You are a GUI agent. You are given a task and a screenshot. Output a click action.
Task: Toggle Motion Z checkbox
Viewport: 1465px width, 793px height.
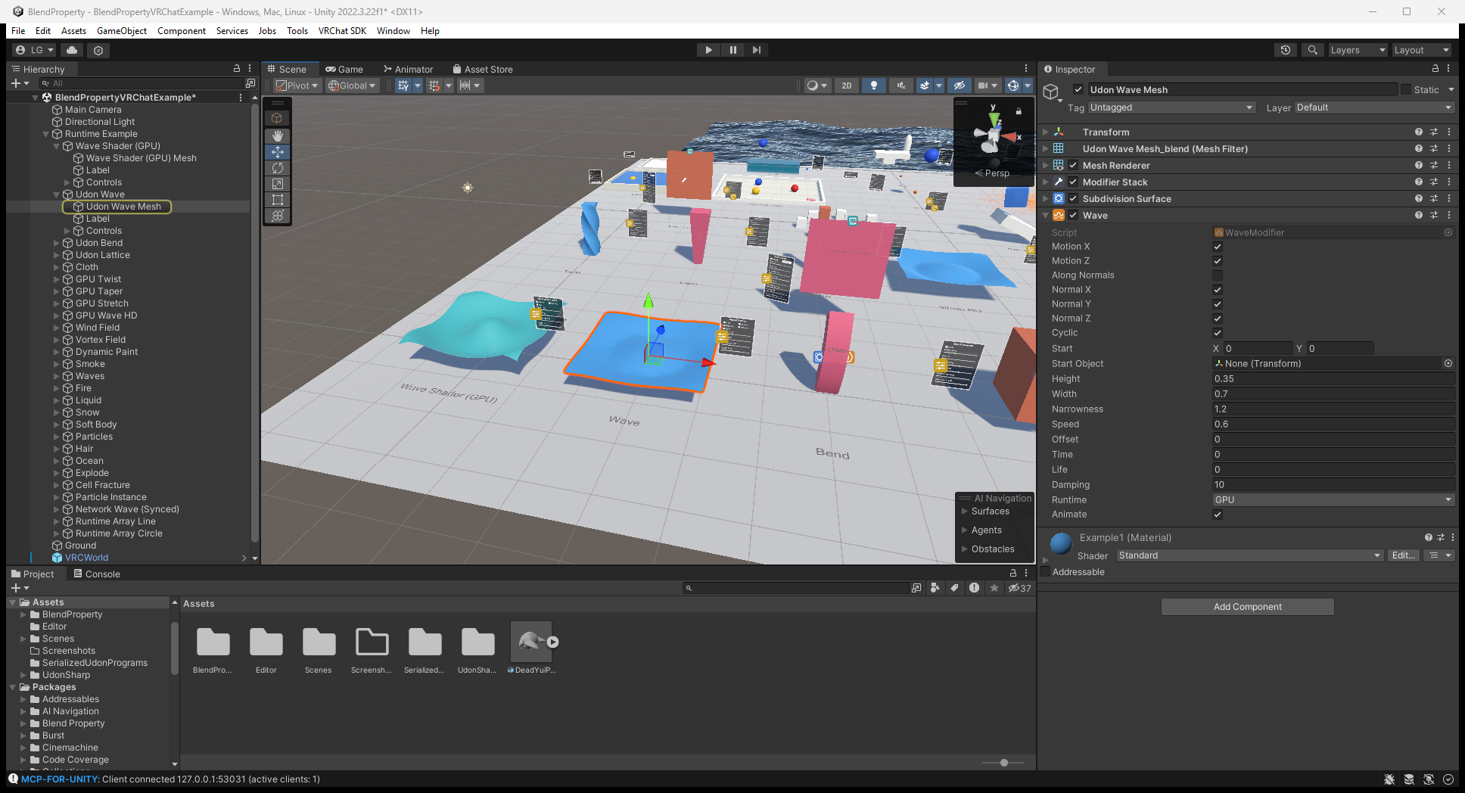tap(1218, 261)
